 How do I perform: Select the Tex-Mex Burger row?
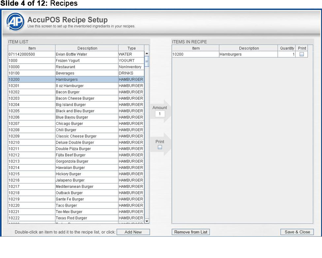click(x=76, y=212)
